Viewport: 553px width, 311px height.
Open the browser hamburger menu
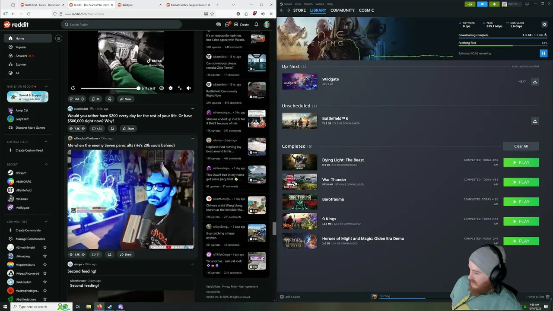(x=271, y=14)
